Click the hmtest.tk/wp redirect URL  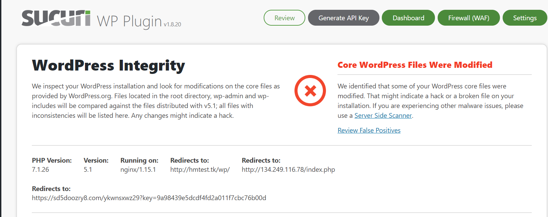pyautogui.click(x=200, y=169)
